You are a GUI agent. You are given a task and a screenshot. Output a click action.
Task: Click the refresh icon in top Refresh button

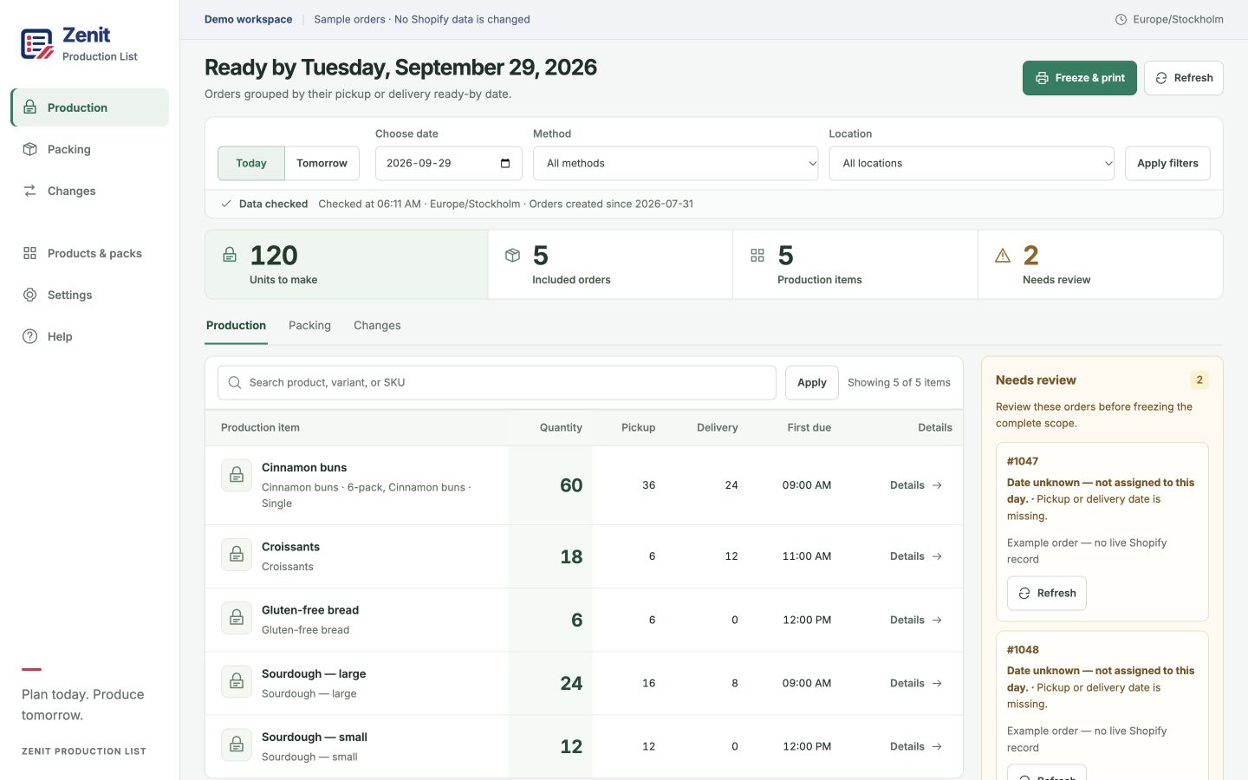(x=1161, y=78)
